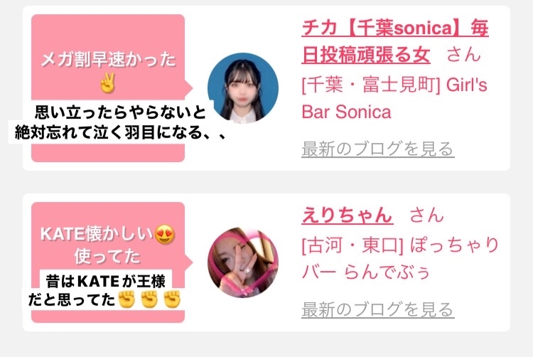The height and width of the screenshot is (357, 533).
Task: Click heart-framed avatar of えりちゃん
Action: (243, 262)
